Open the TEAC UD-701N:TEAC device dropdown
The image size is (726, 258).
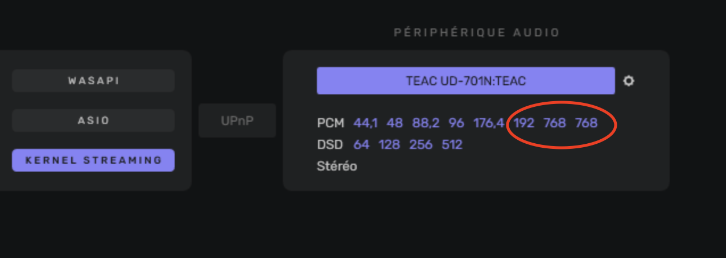(465, 81)
